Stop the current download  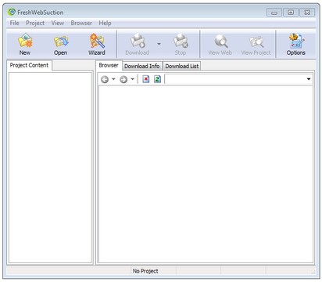[x=181, y=45]
